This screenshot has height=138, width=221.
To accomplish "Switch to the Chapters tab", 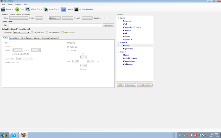I will [45, 38].
